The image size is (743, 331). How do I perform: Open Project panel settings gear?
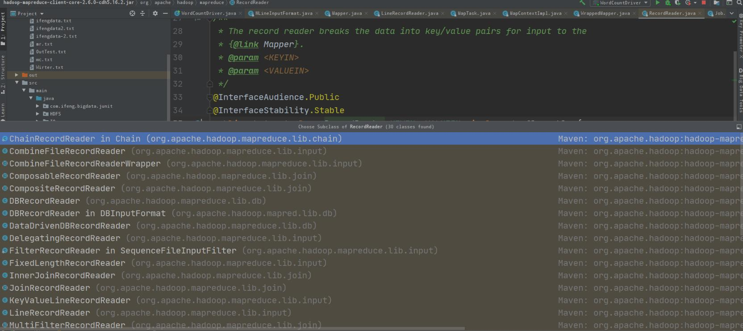(x=155, y=13)
